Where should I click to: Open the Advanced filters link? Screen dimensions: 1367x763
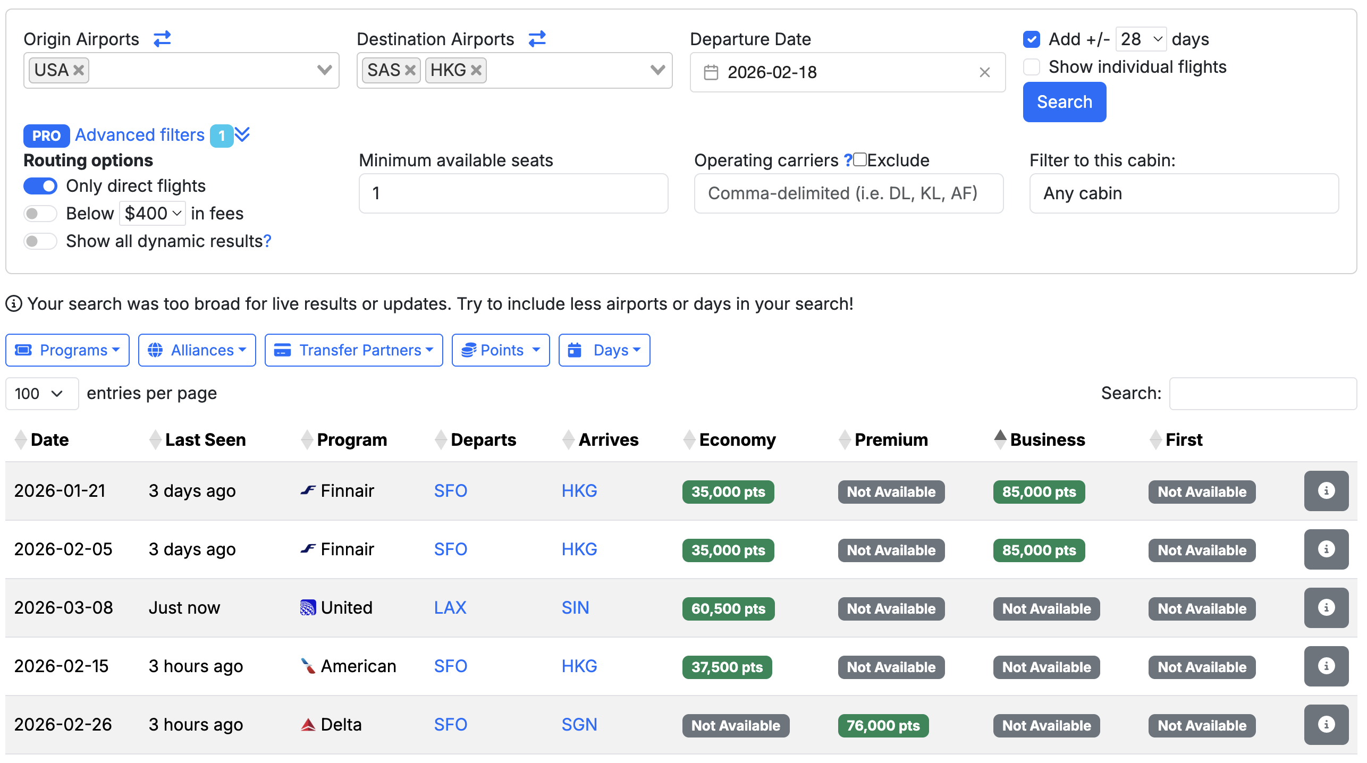(140, 135)
